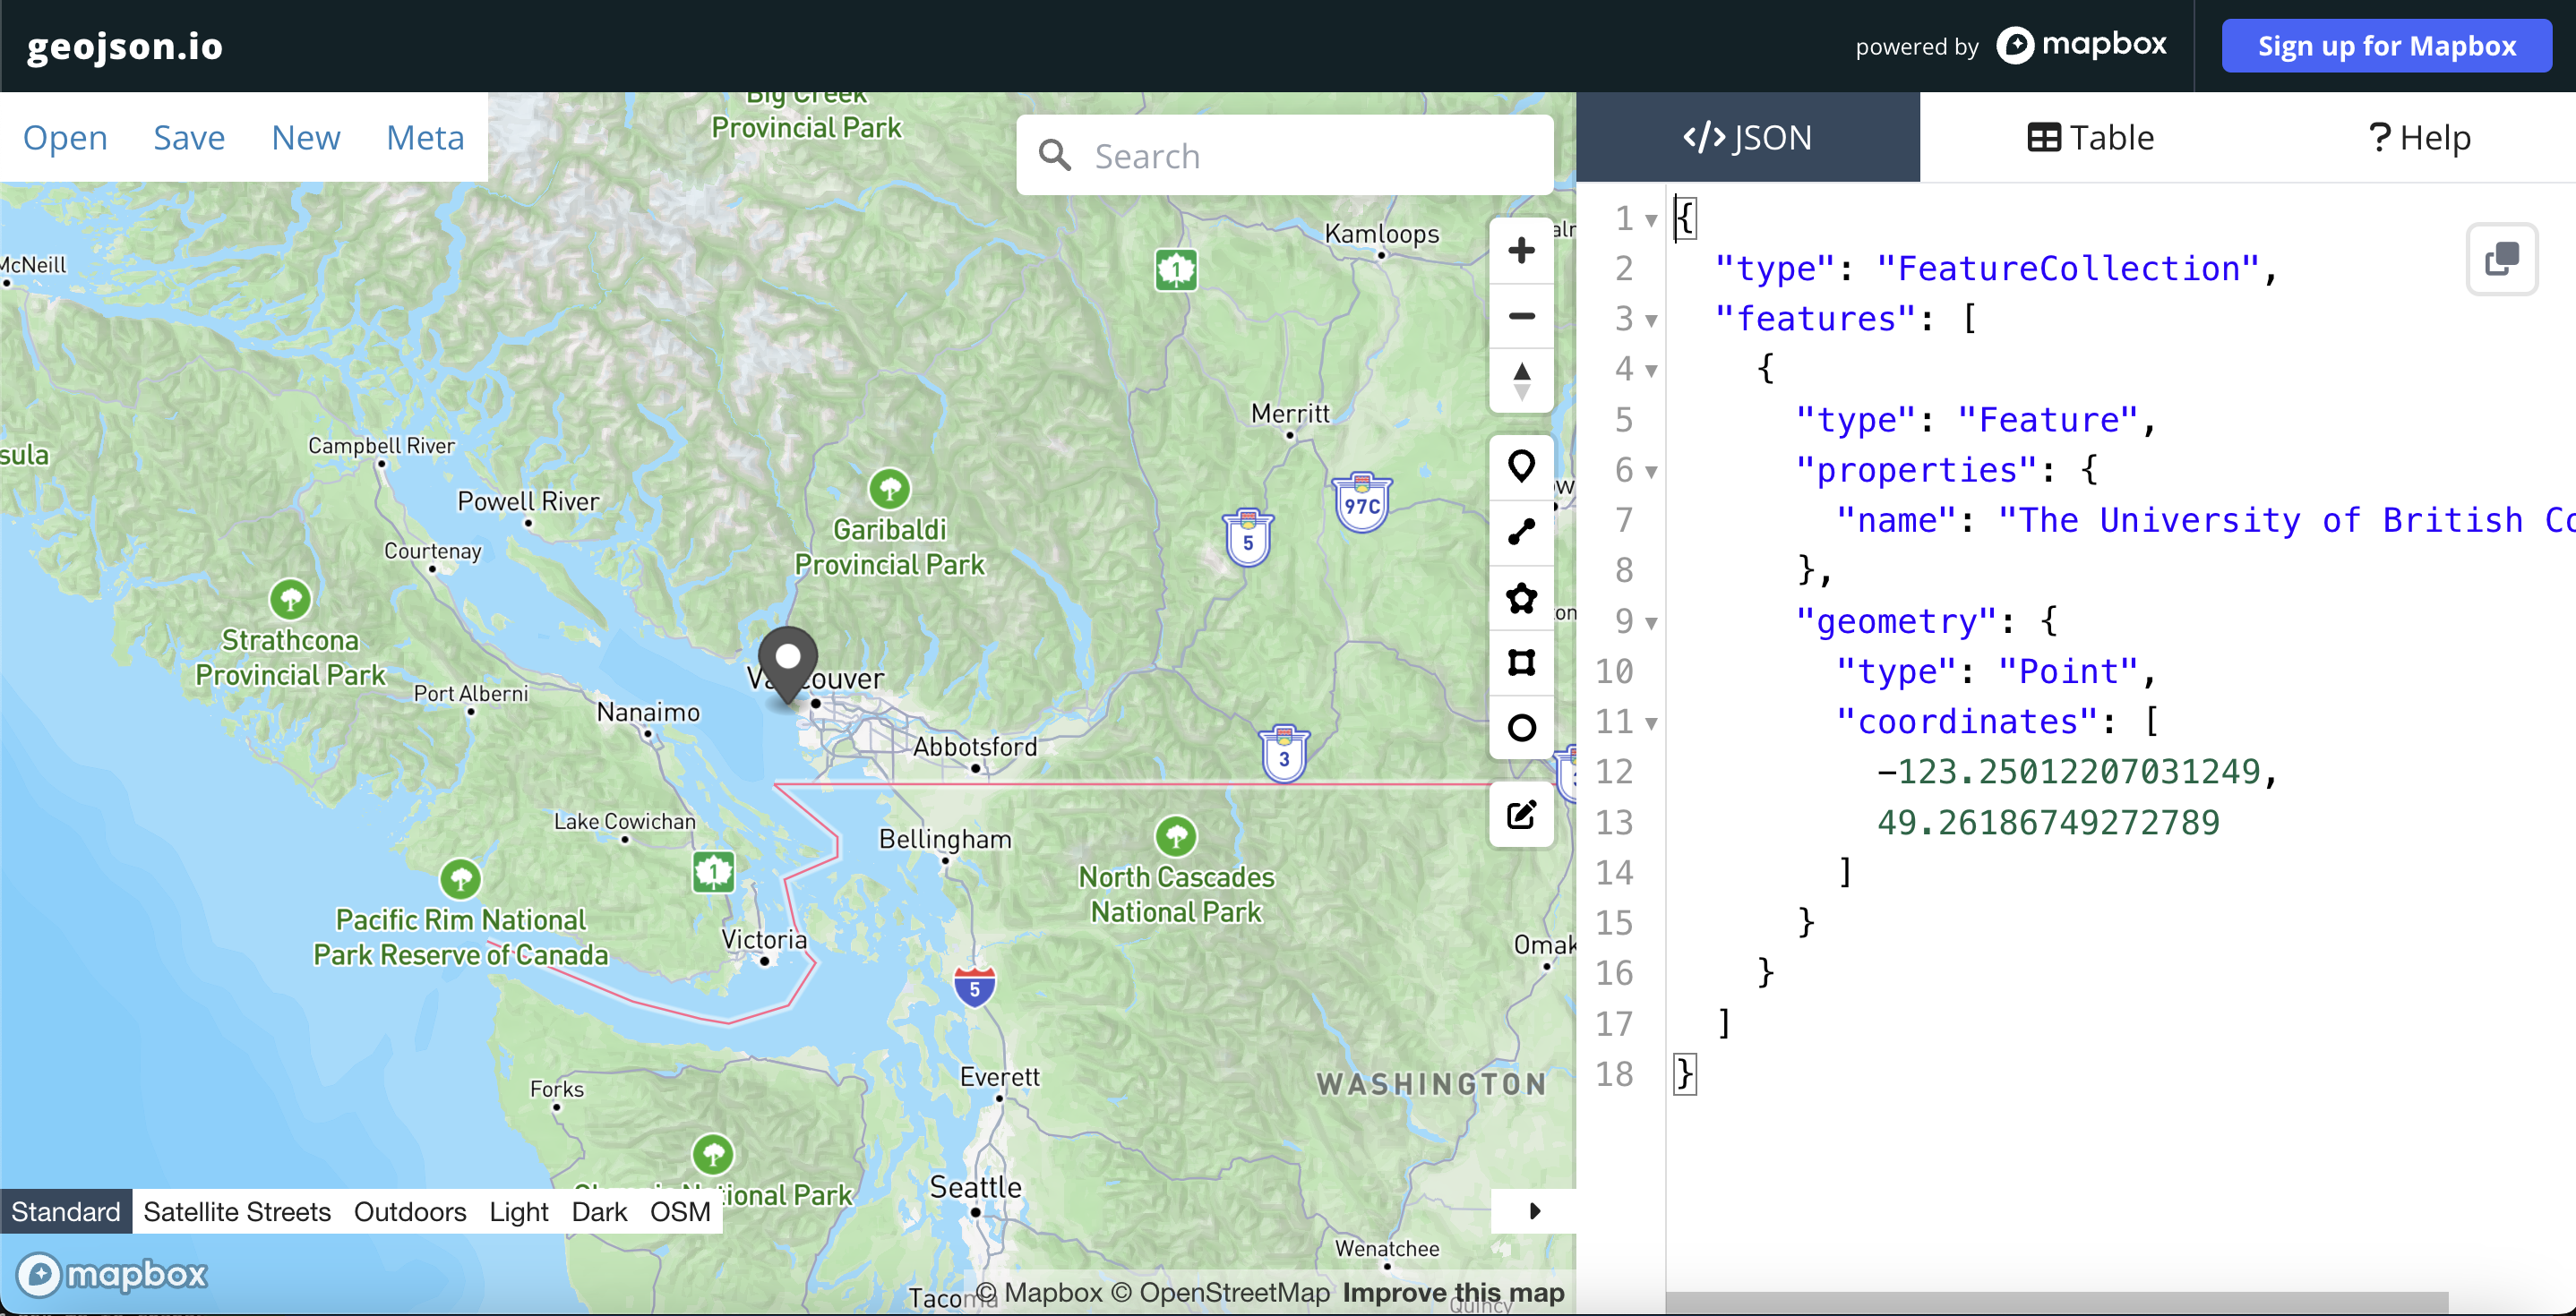
Task: Click the Bellingham label on map
Action: (x=945, y=838)
